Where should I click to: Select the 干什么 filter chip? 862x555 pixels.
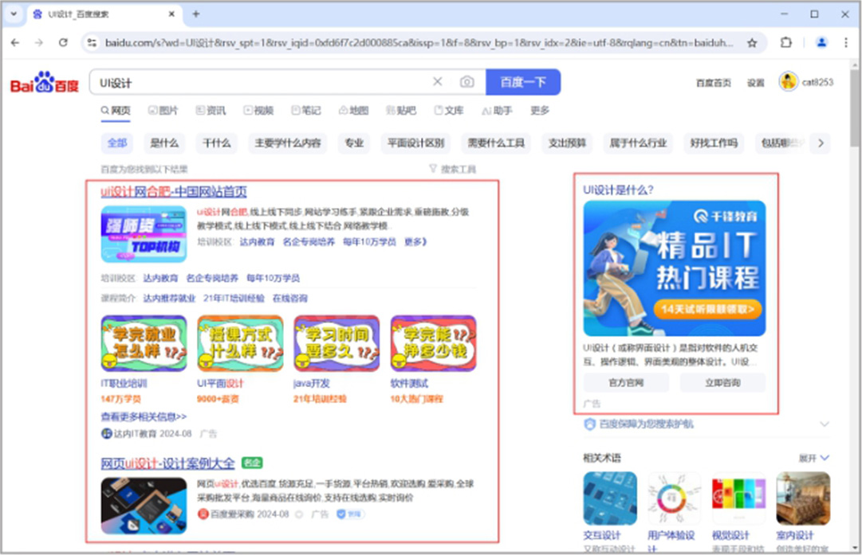point(217,143)
